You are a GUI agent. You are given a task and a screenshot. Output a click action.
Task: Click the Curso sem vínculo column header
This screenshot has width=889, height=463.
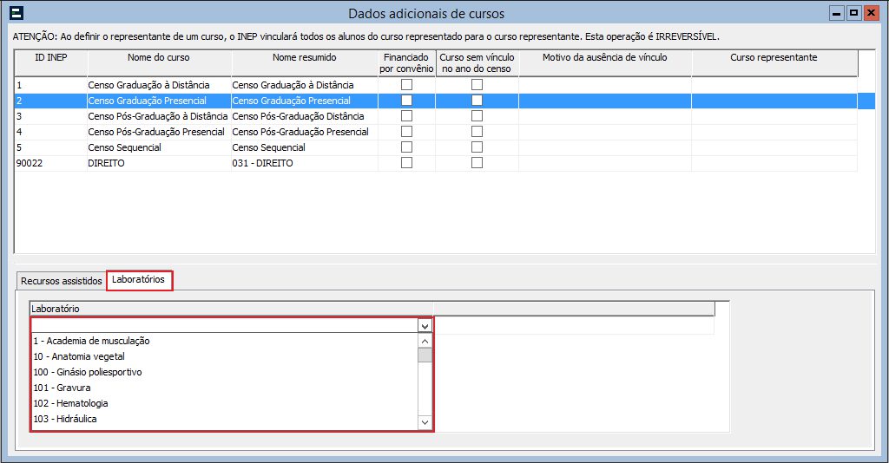click(x=477, y=62)
